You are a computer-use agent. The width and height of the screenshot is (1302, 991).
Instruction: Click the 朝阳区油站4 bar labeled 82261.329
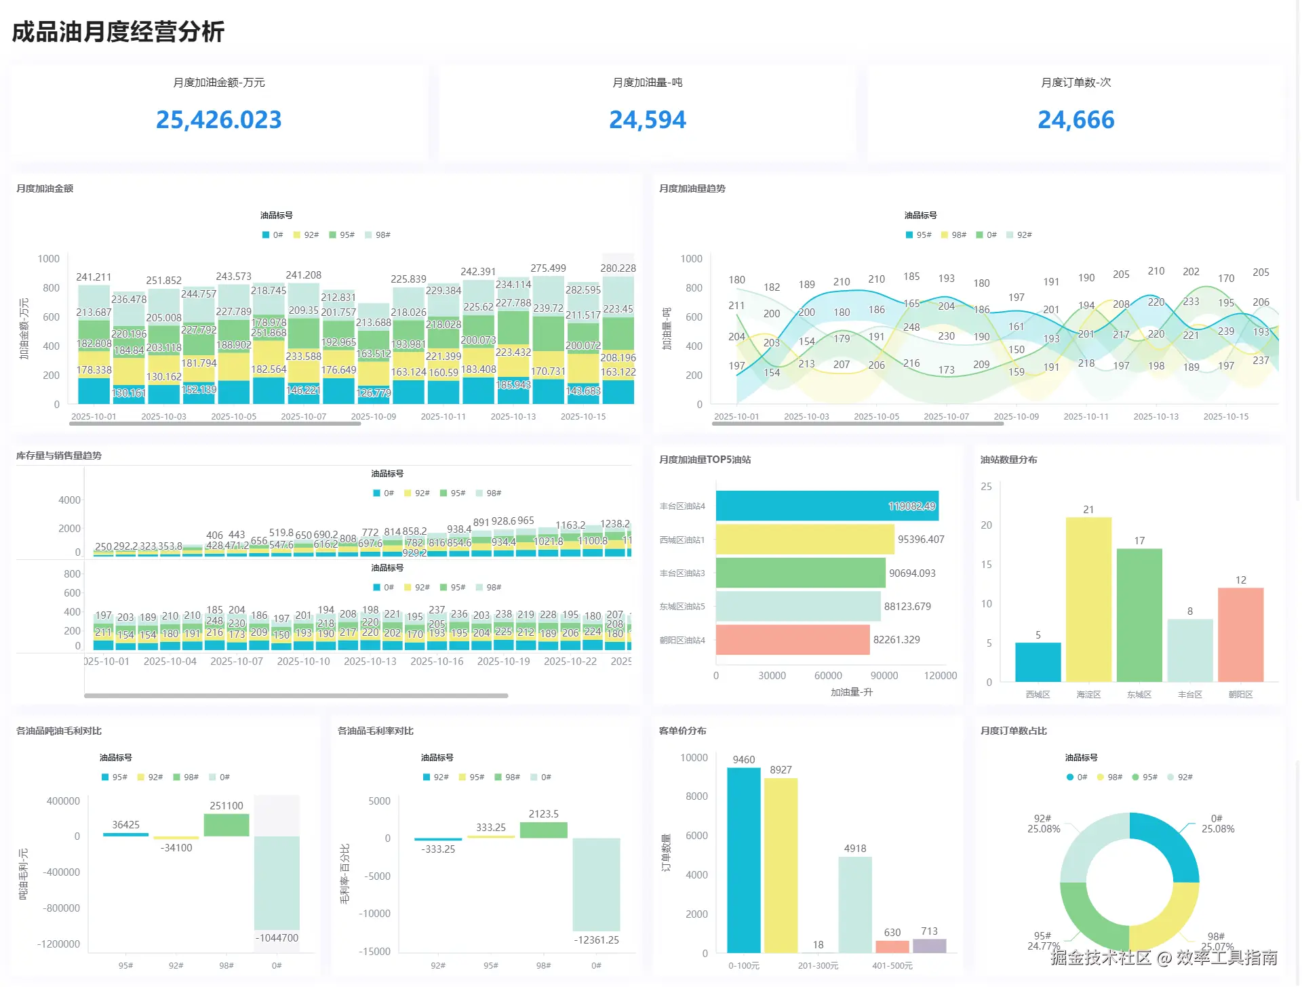tap(792, 640)
